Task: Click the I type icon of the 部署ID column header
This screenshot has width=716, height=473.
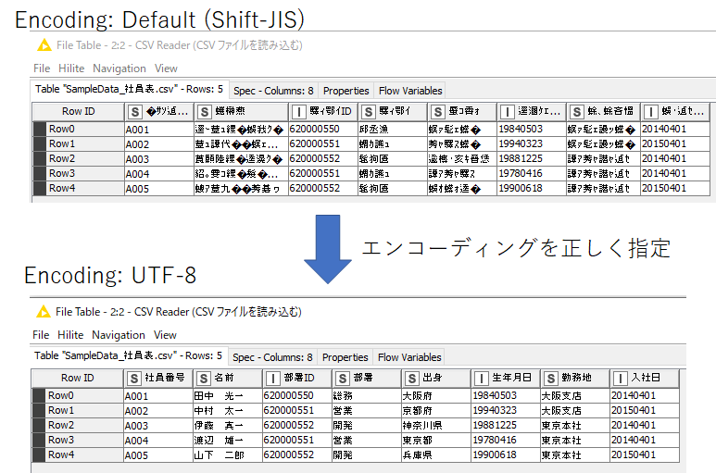Action: (273, 379)
